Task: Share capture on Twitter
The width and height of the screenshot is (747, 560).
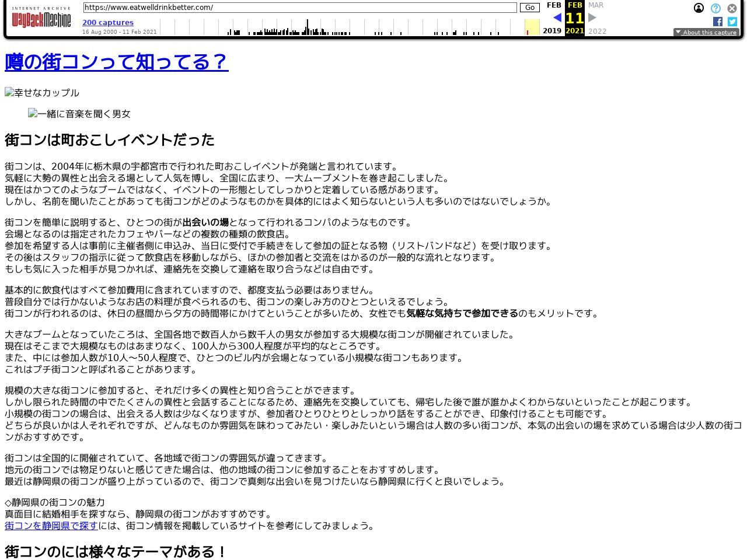Action: click(732, 22)
